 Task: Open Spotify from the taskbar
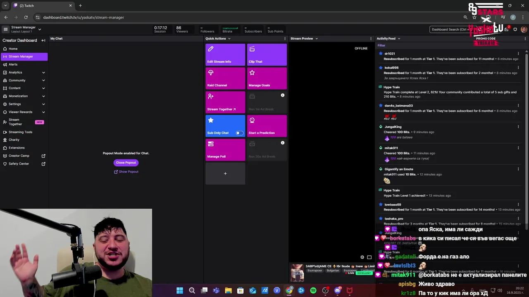313,290
